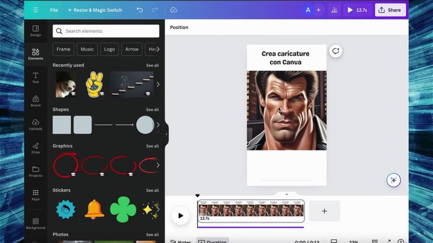See all Shapes
433x243 pixels.
[x=152, y=110]
